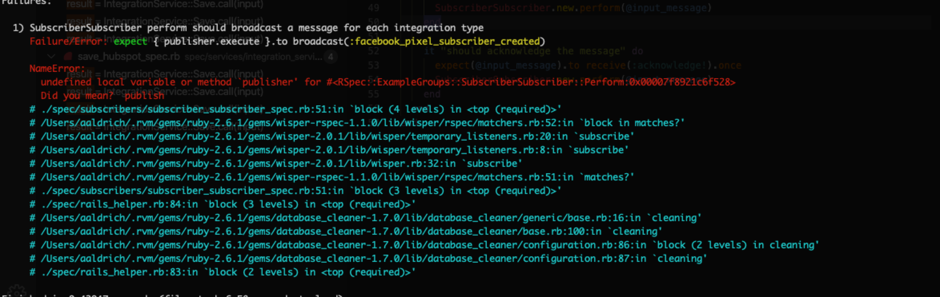Open wisper-rspec matchers.rb:52 "block in matches?" line
Screen dimensions: 940x297
click(x=357, y=123)
